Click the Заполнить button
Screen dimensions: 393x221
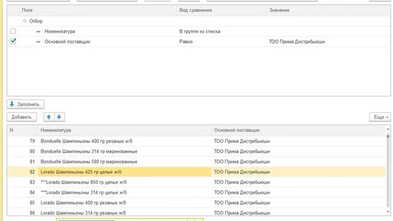pyautogui.click(x=26, y=104)
